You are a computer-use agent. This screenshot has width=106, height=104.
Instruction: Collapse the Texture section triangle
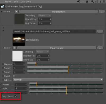pos(1,11)
